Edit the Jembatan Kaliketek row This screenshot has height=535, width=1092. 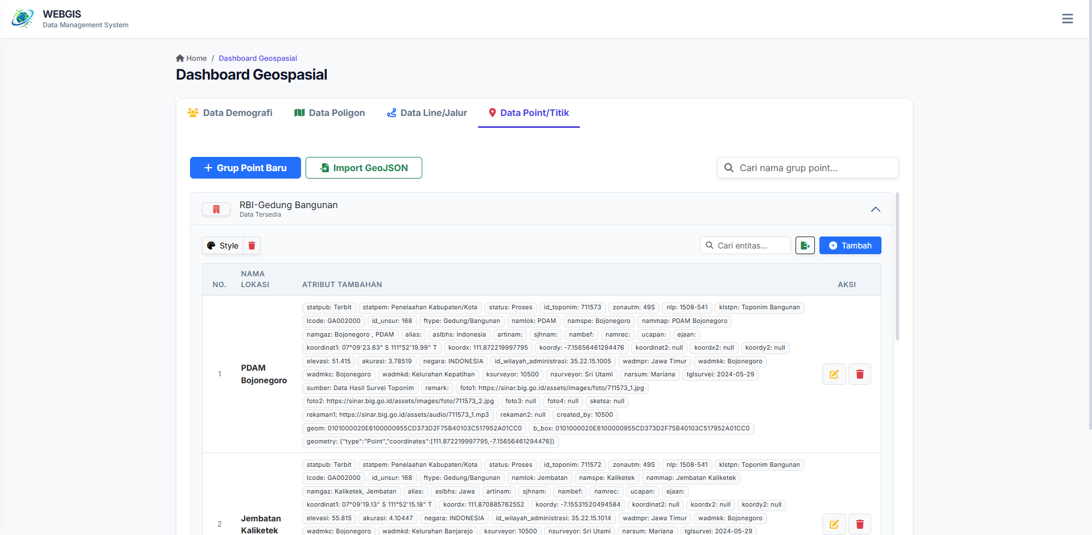(834, 524)
